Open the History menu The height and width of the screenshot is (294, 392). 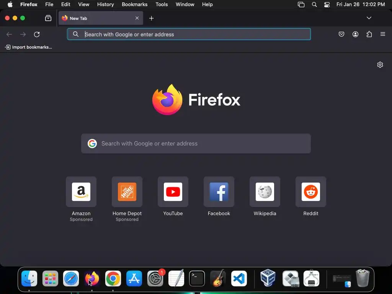point(105,5)
